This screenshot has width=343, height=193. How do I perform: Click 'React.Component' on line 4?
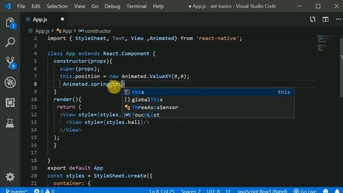pyautogui.click(x=126, y=54)
